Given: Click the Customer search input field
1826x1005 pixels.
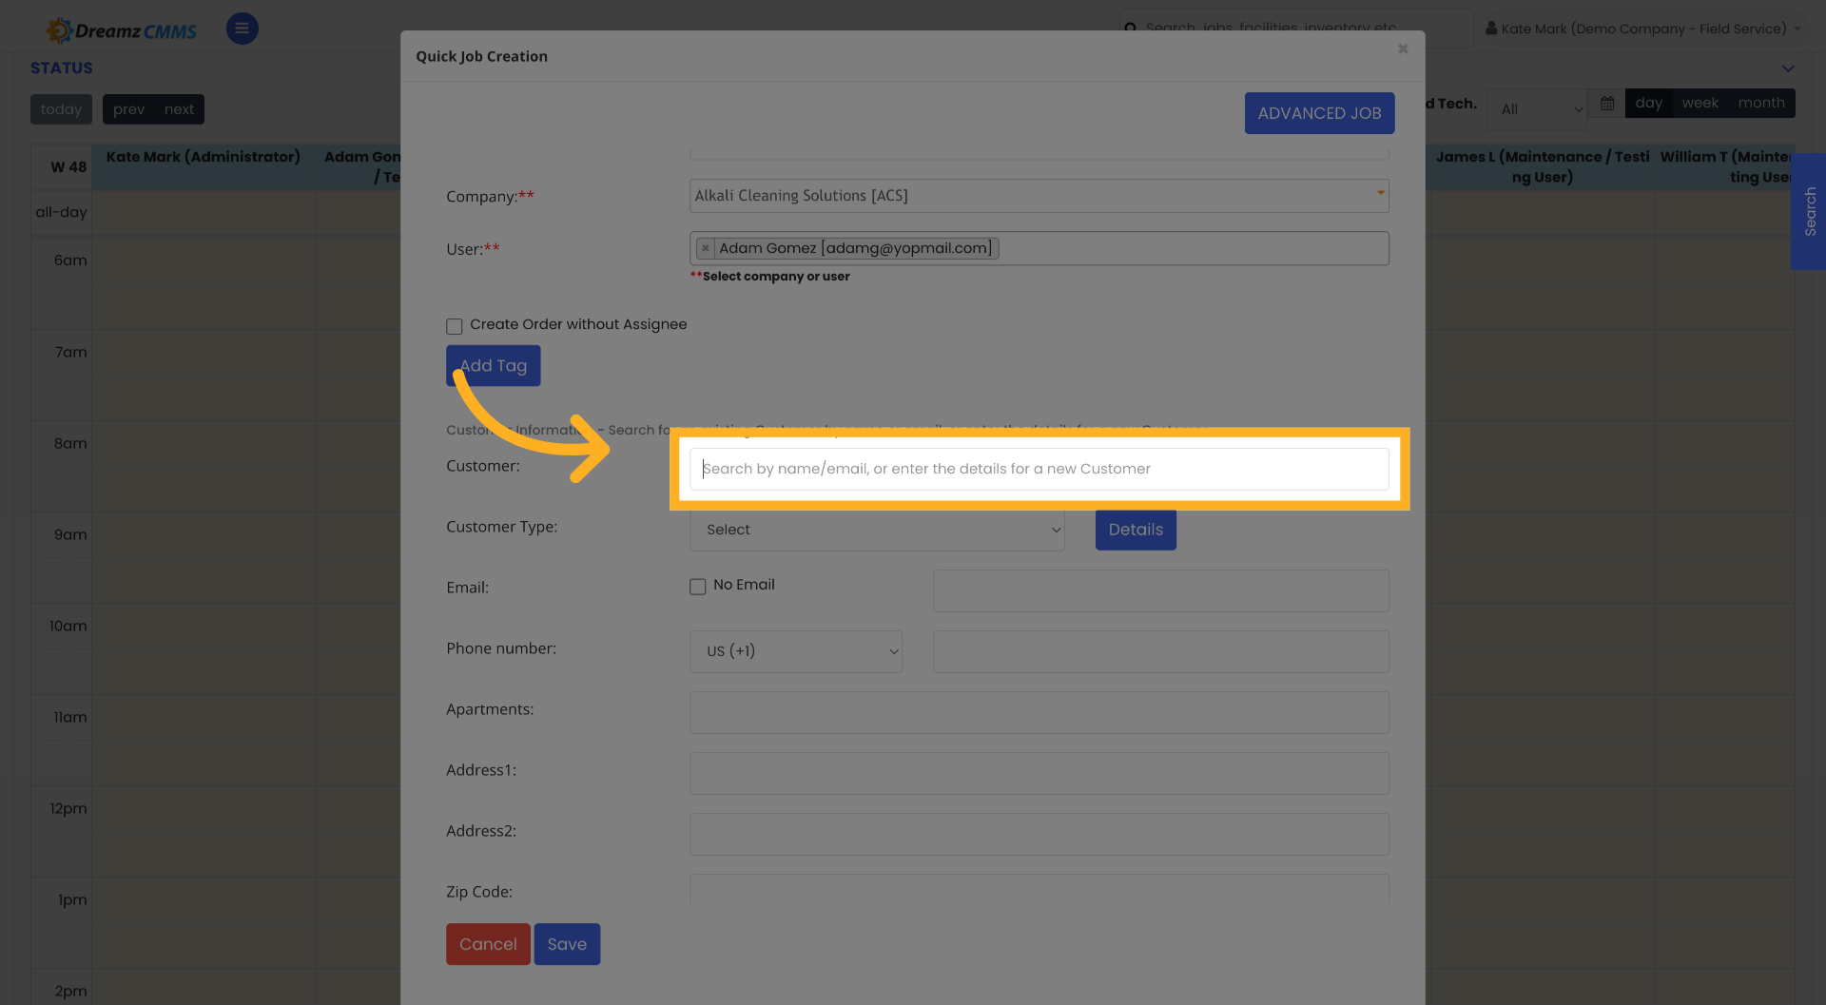Looking at the screenshot, I should pos(1039,468).
